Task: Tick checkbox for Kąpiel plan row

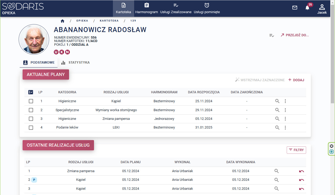Action: 31,101
